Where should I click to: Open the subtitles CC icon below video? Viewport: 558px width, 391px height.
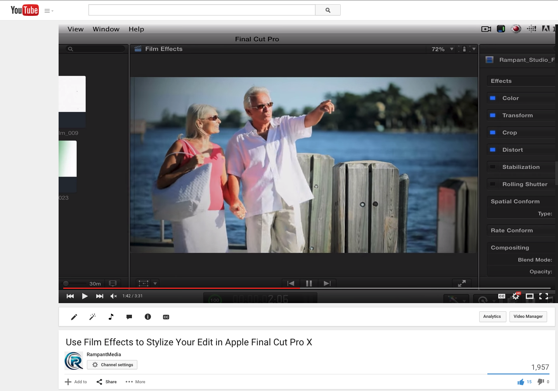(x=166, y=317)
